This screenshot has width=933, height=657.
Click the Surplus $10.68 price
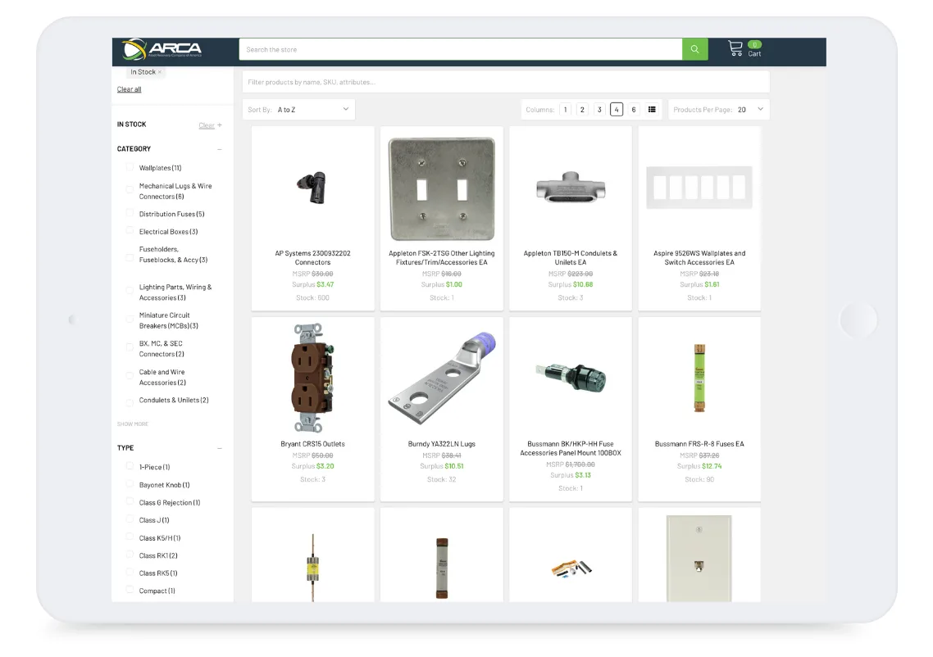[571, 285]
